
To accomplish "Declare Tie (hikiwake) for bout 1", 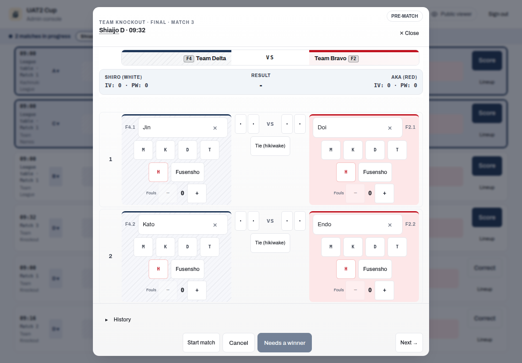I will tap(270, 146).
